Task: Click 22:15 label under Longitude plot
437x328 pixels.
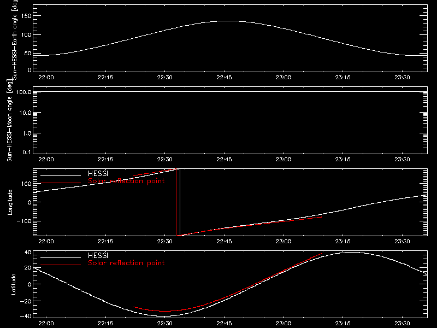Action: (x=105, y=241)
